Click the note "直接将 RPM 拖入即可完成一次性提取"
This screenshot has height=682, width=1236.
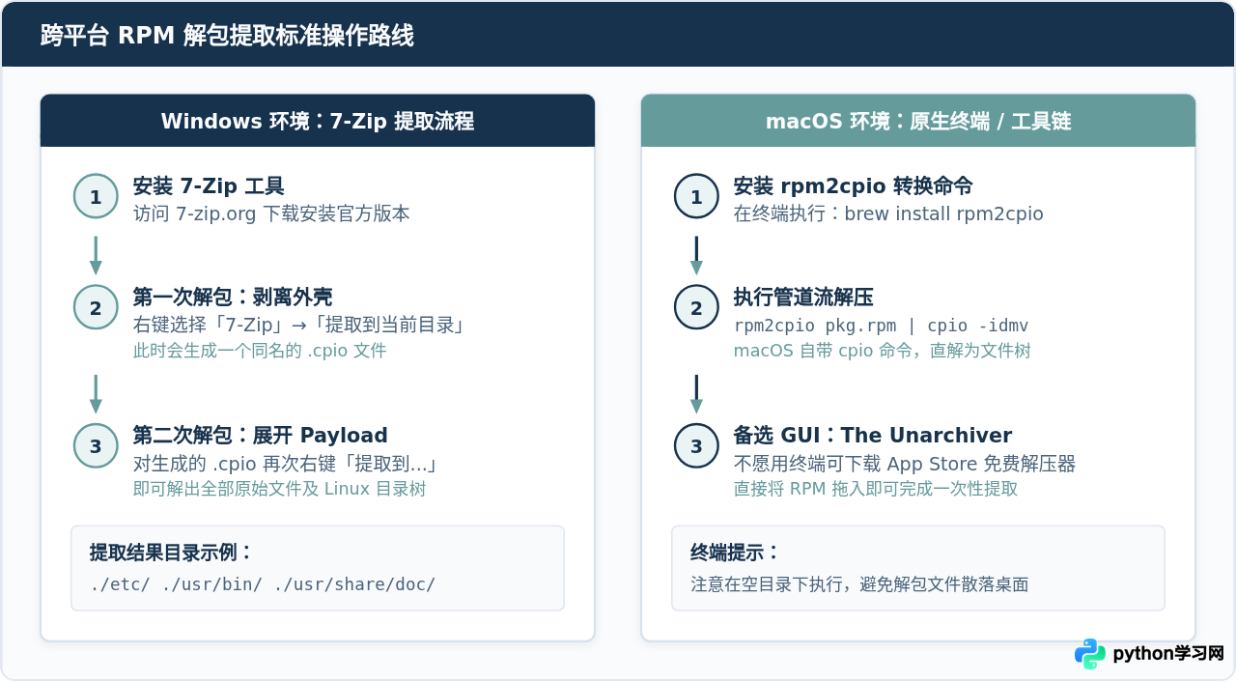coord(876,489)
